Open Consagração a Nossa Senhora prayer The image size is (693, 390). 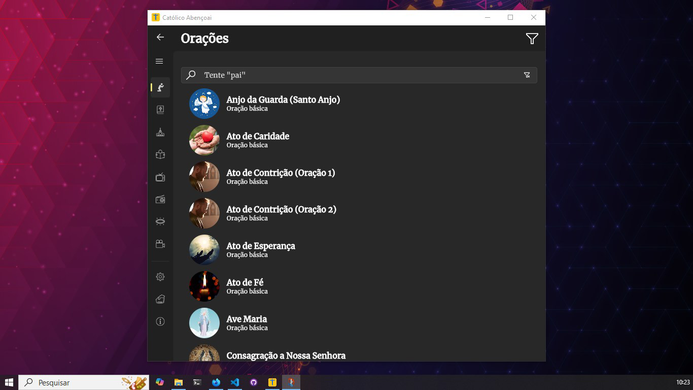359,351
